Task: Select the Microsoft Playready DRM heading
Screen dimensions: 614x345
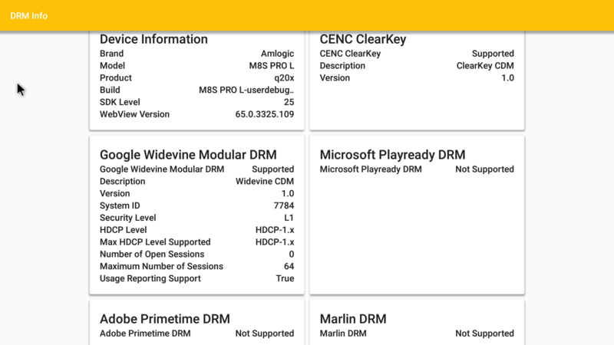Action: [392, 155]
